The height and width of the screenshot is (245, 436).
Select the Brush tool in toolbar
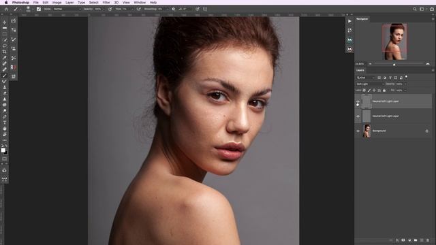tap(5, 76)
